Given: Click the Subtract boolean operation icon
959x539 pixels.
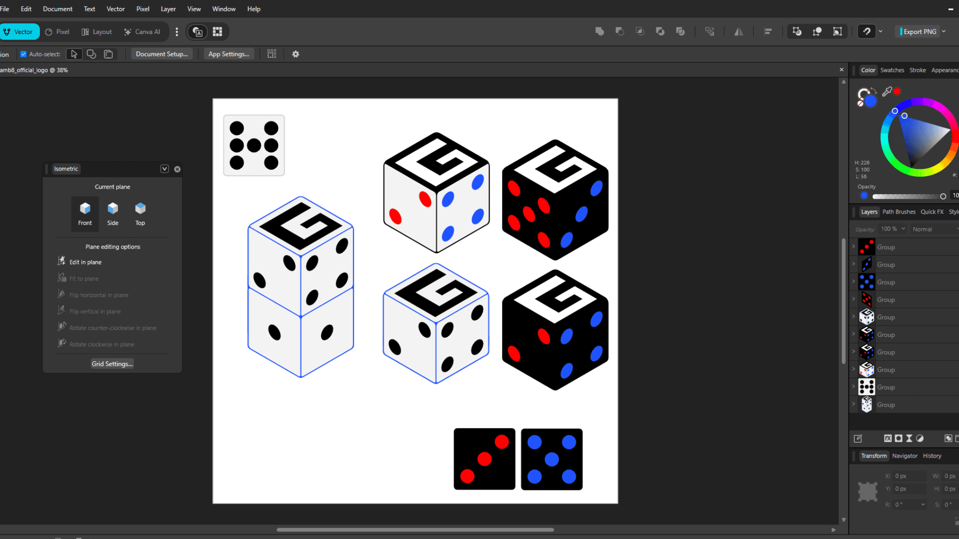Looking at the screenshot, I should [x=619, y=31].
